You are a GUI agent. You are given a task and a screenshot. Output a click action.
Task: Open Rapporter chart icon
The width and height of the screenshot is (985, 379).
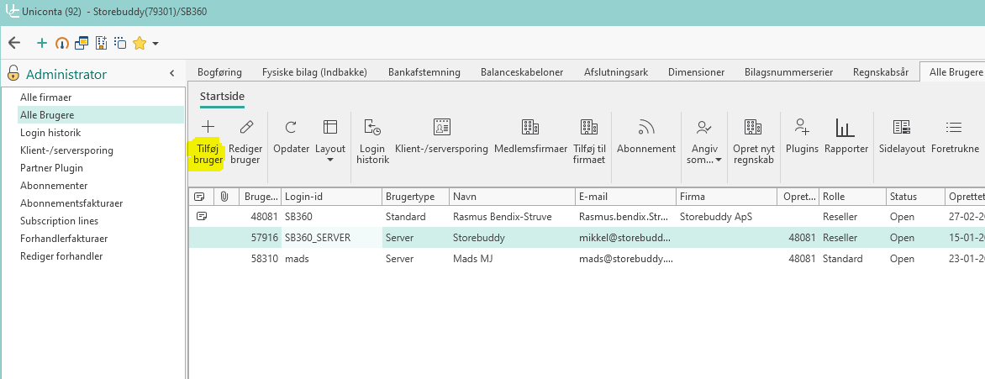(845, 128)
